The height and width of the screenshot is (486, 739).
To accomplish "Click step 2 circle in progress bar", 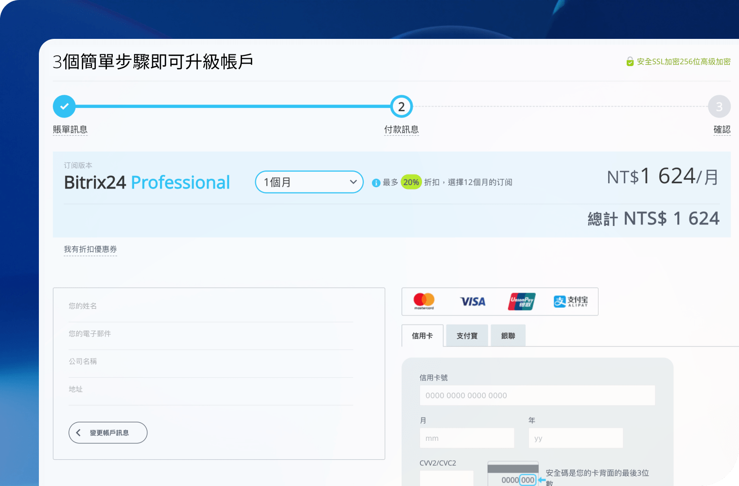I will [x=402, y=106].
